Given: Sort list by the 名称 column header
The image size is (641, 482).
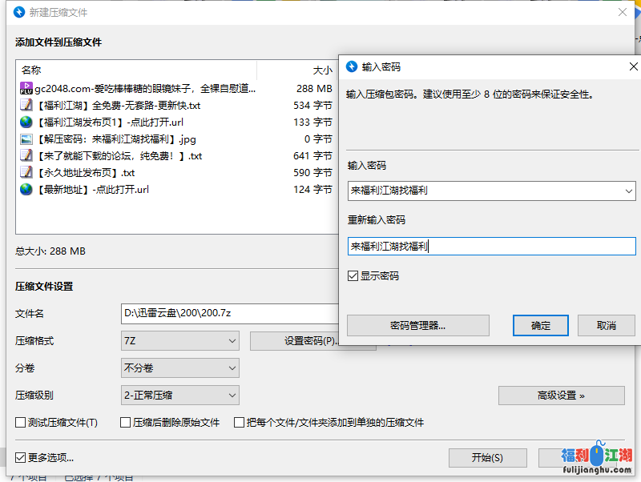Looking at the screenshot, I should tap(31, 70).
